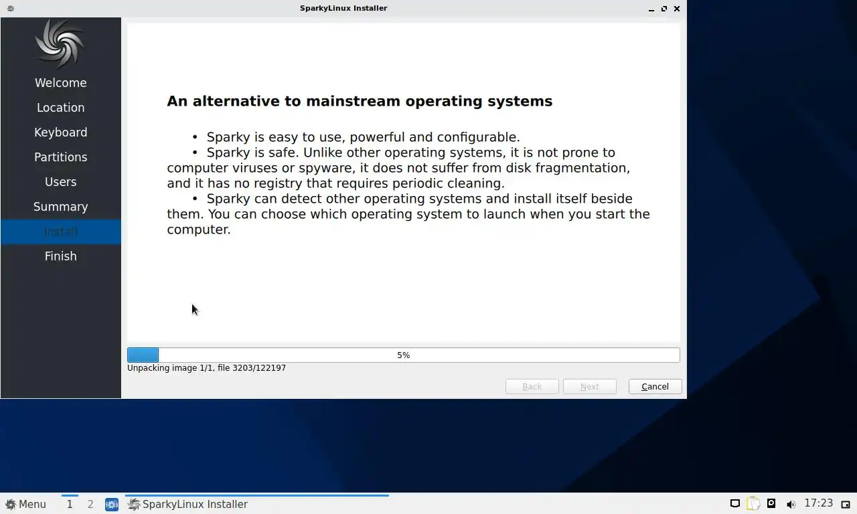Open the network tray icon
The image size is (857, 514).
click(x=734, y=504)
